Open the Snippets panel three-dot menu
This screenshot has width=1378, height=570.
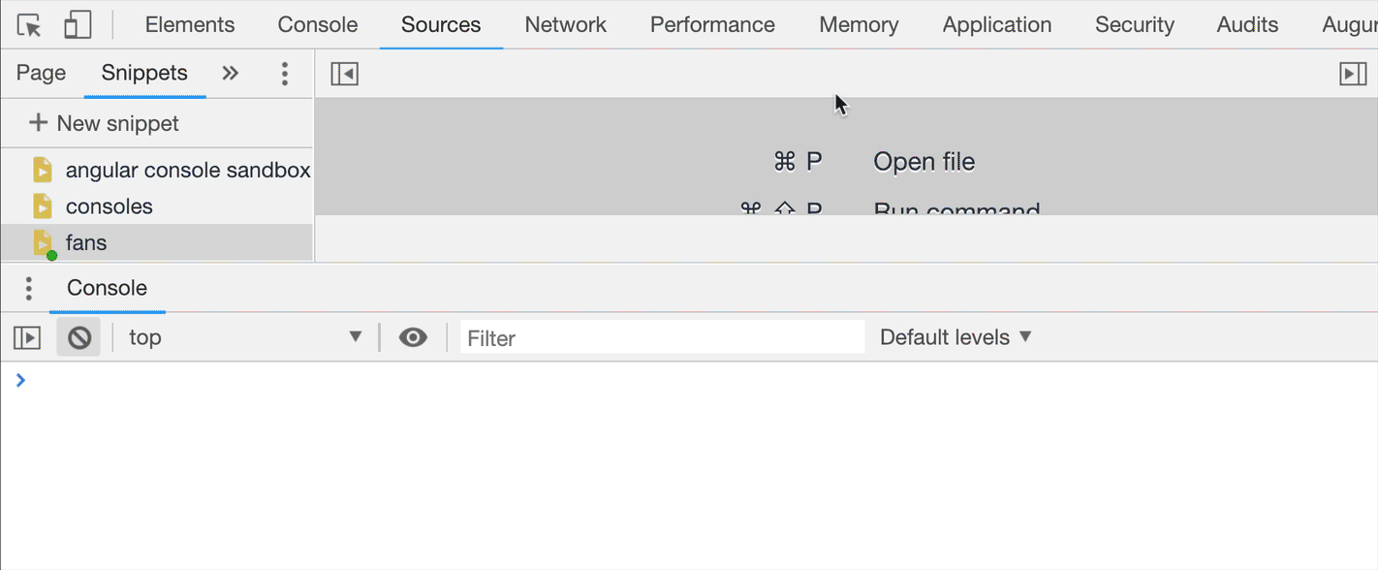(284, 74)
